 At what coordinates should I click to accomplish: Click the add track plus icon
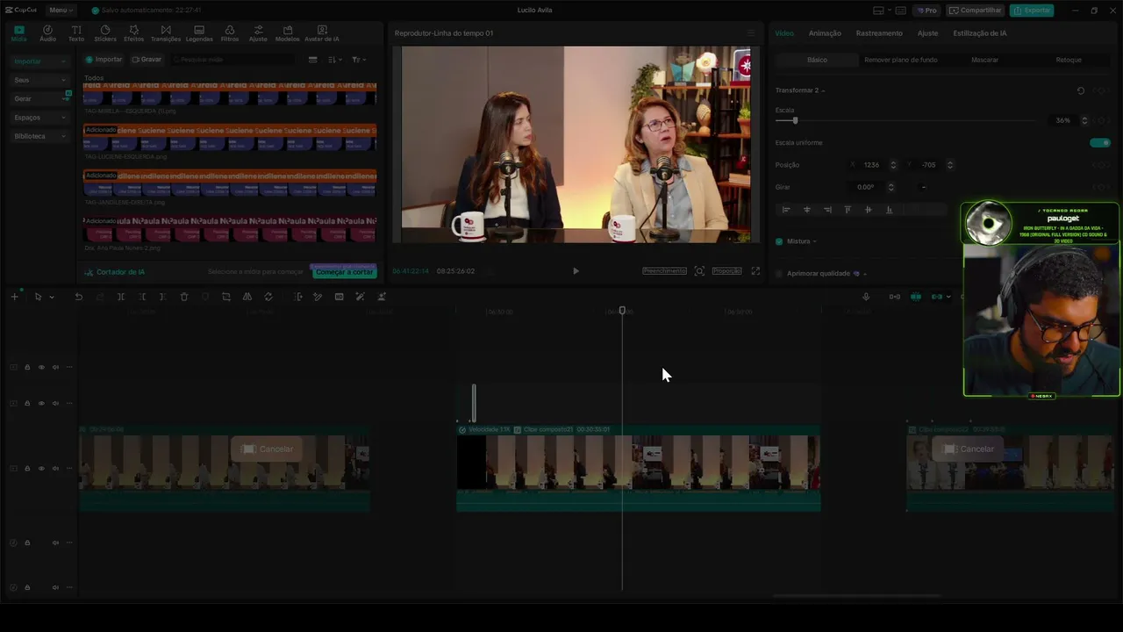click(14, 297)
